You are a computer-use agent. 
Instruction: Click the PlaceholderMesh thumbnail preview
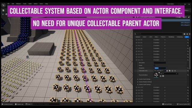pyautogui.click(x=156, y=75)
